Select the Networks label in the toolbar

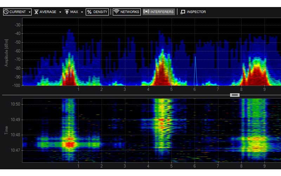pos(130,12)
